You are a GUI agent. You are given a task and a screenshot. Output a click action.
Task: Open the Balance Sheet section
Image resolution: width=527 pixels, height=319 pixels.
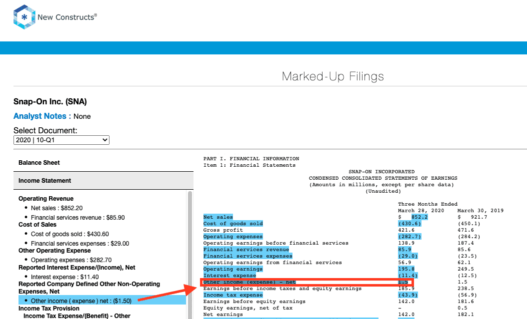[x=103, y=163]
